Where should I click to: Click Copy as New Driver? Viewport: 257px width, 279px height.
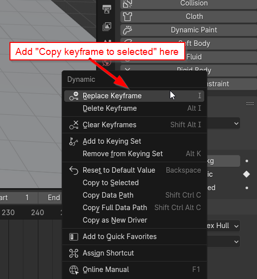134,220
